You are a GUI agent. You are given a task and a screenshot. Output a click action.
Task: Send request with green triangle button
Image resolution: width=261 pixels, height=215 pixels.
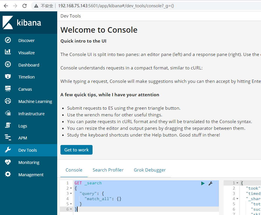203,183
